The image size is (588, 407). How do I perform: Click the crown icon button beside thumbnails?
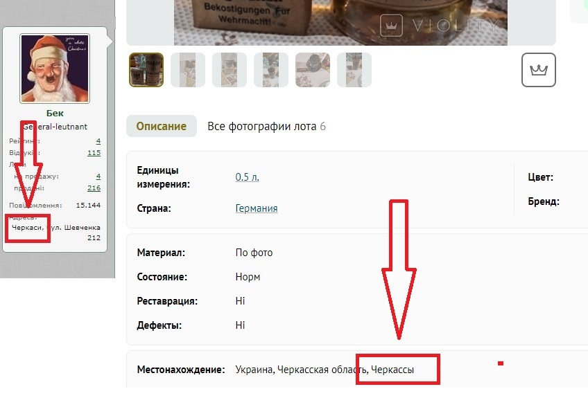point(539,70)
